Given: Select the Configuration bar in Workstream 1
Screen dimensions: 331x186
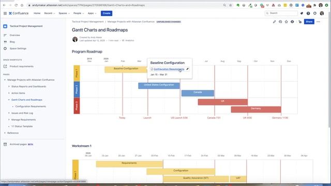Looking at the screenshot, I should click(180, 172).
